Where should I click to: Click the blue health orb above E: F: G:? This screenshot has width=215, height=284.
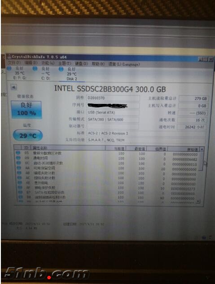click(x=9, y=68)
